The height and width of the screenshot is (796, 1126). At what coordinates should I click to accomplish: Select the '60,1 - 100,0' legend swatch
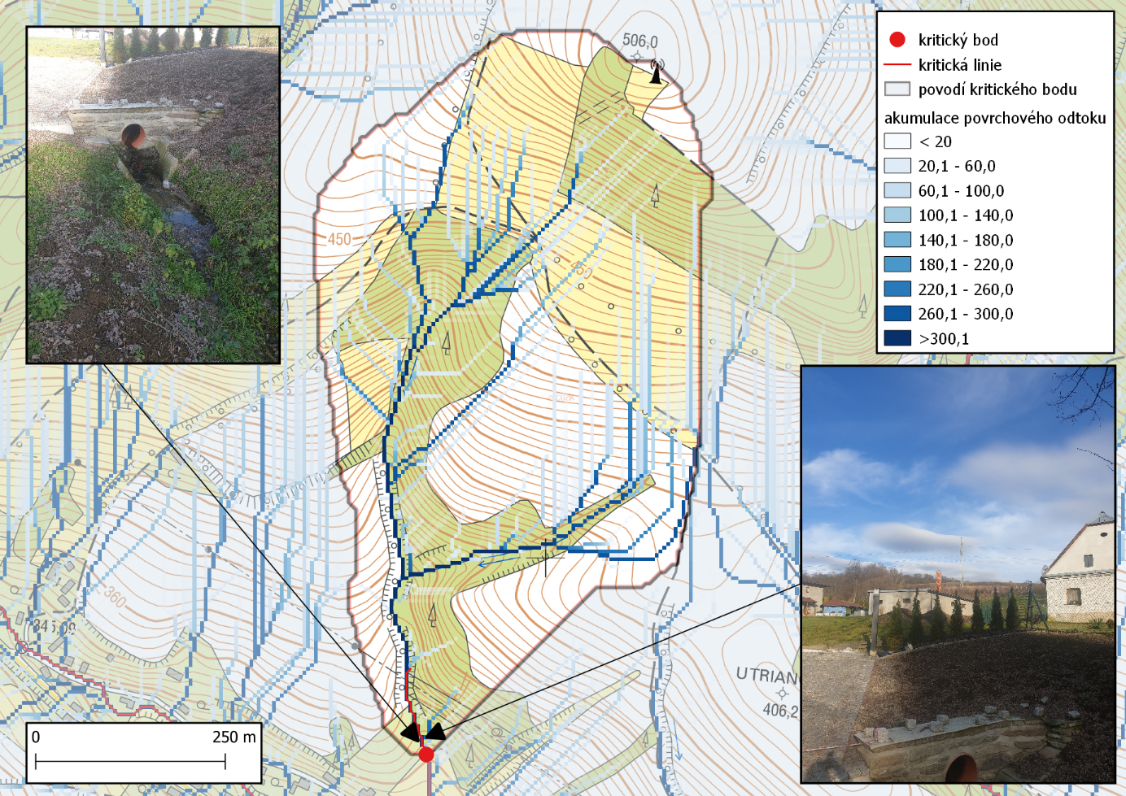tap(897, 190)
